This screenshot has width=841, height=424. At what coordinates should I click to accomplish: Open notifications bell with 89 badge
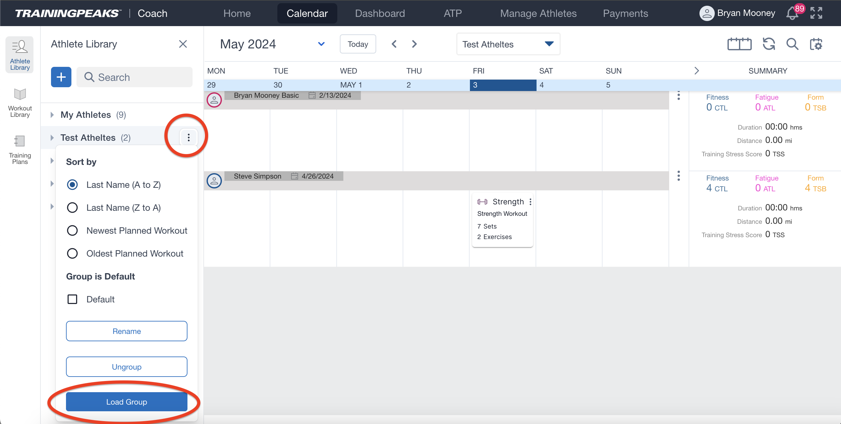coord(793,13)
